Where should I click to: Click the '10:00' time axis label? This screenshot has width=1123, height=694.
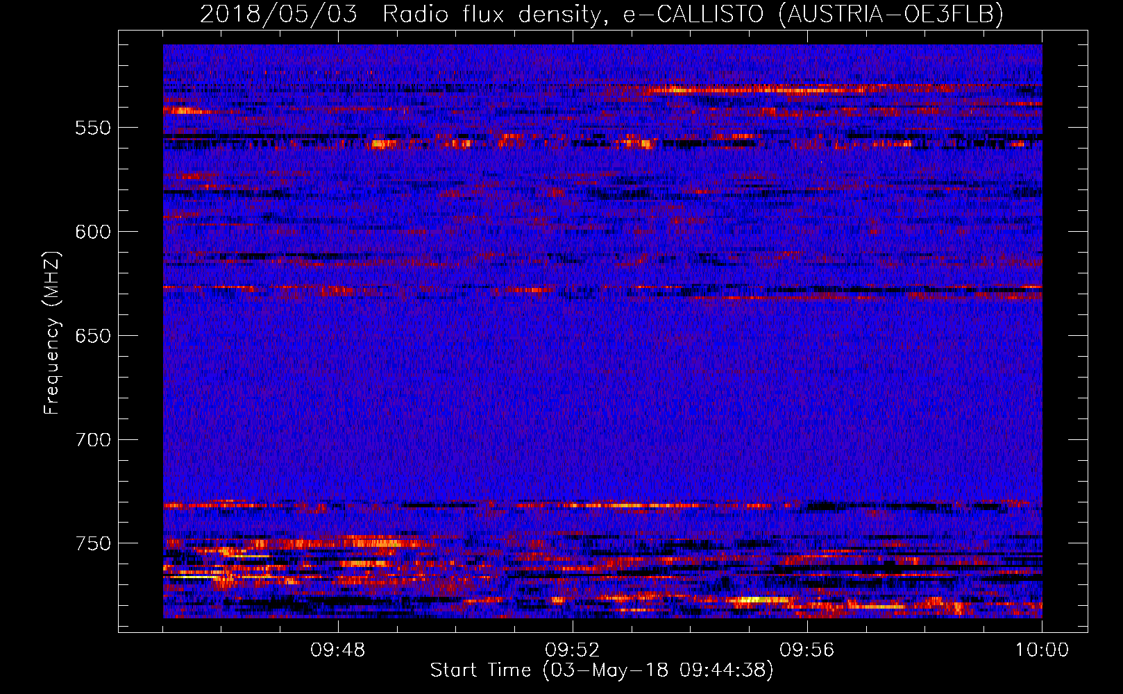point(1042,650)
